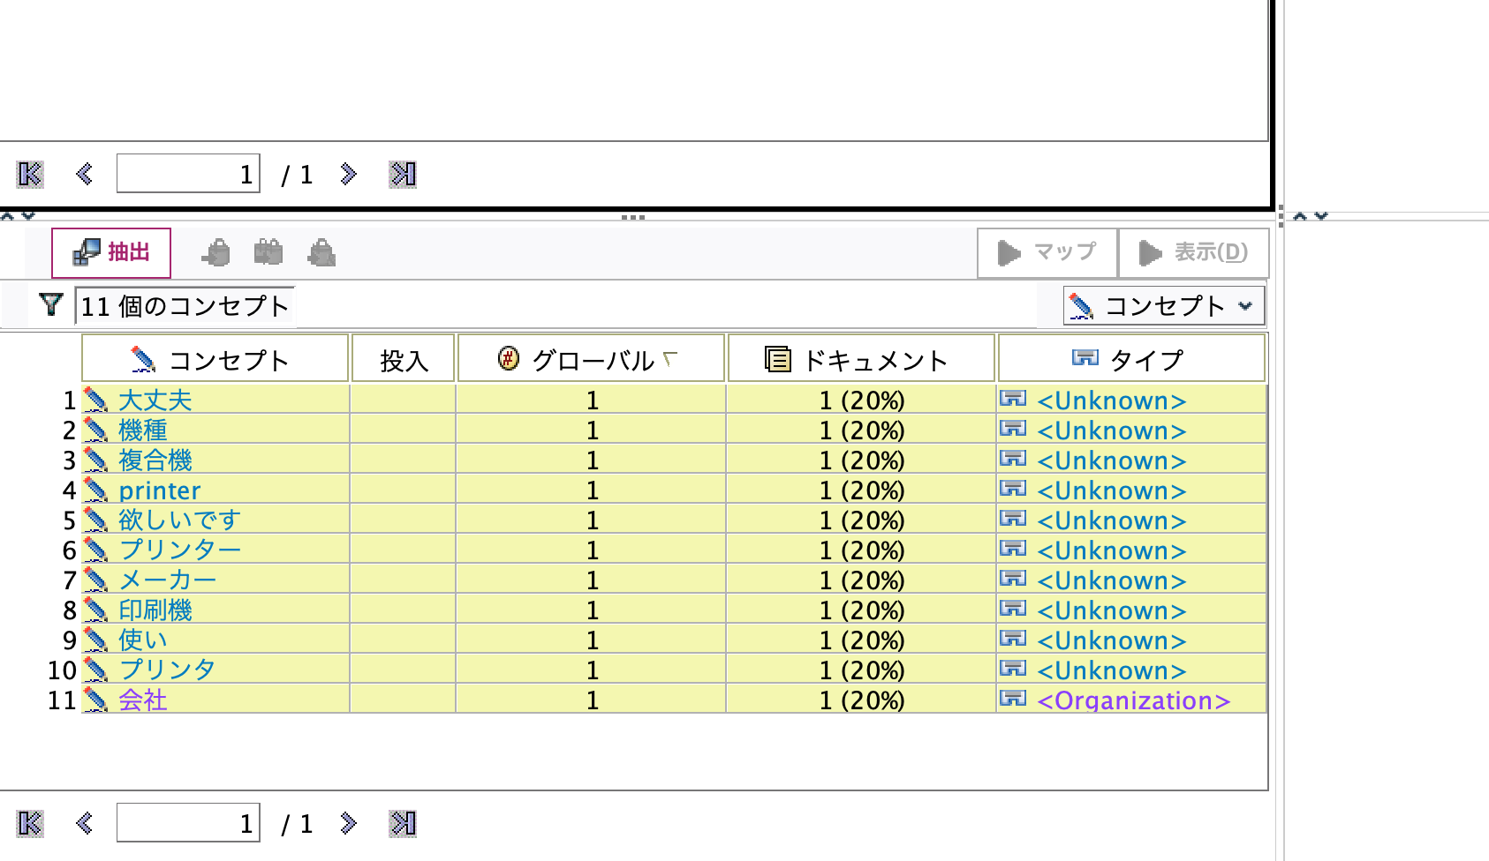The image size is (1489, 861).
Task: Click the <Unknown> type link for 機種
Action: [1111, 430]
